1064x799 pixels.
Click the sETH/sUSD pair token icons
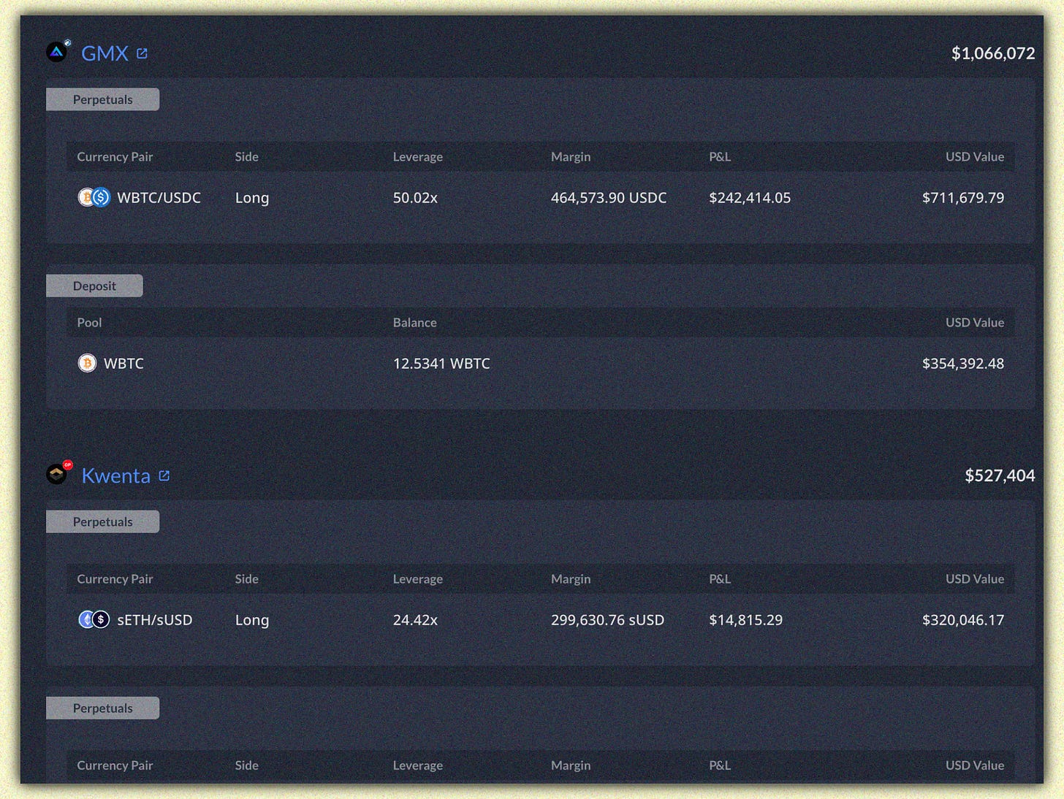click(x=94, y=619)
